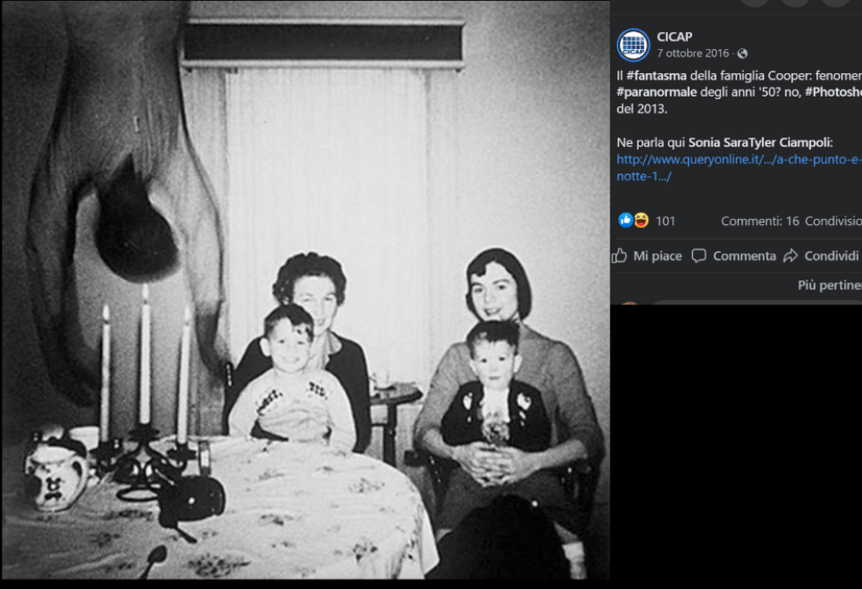This screenshot has height=589, width=862.
Task: Click the speech bubble Commenta icon
Action: pos(699,256)
